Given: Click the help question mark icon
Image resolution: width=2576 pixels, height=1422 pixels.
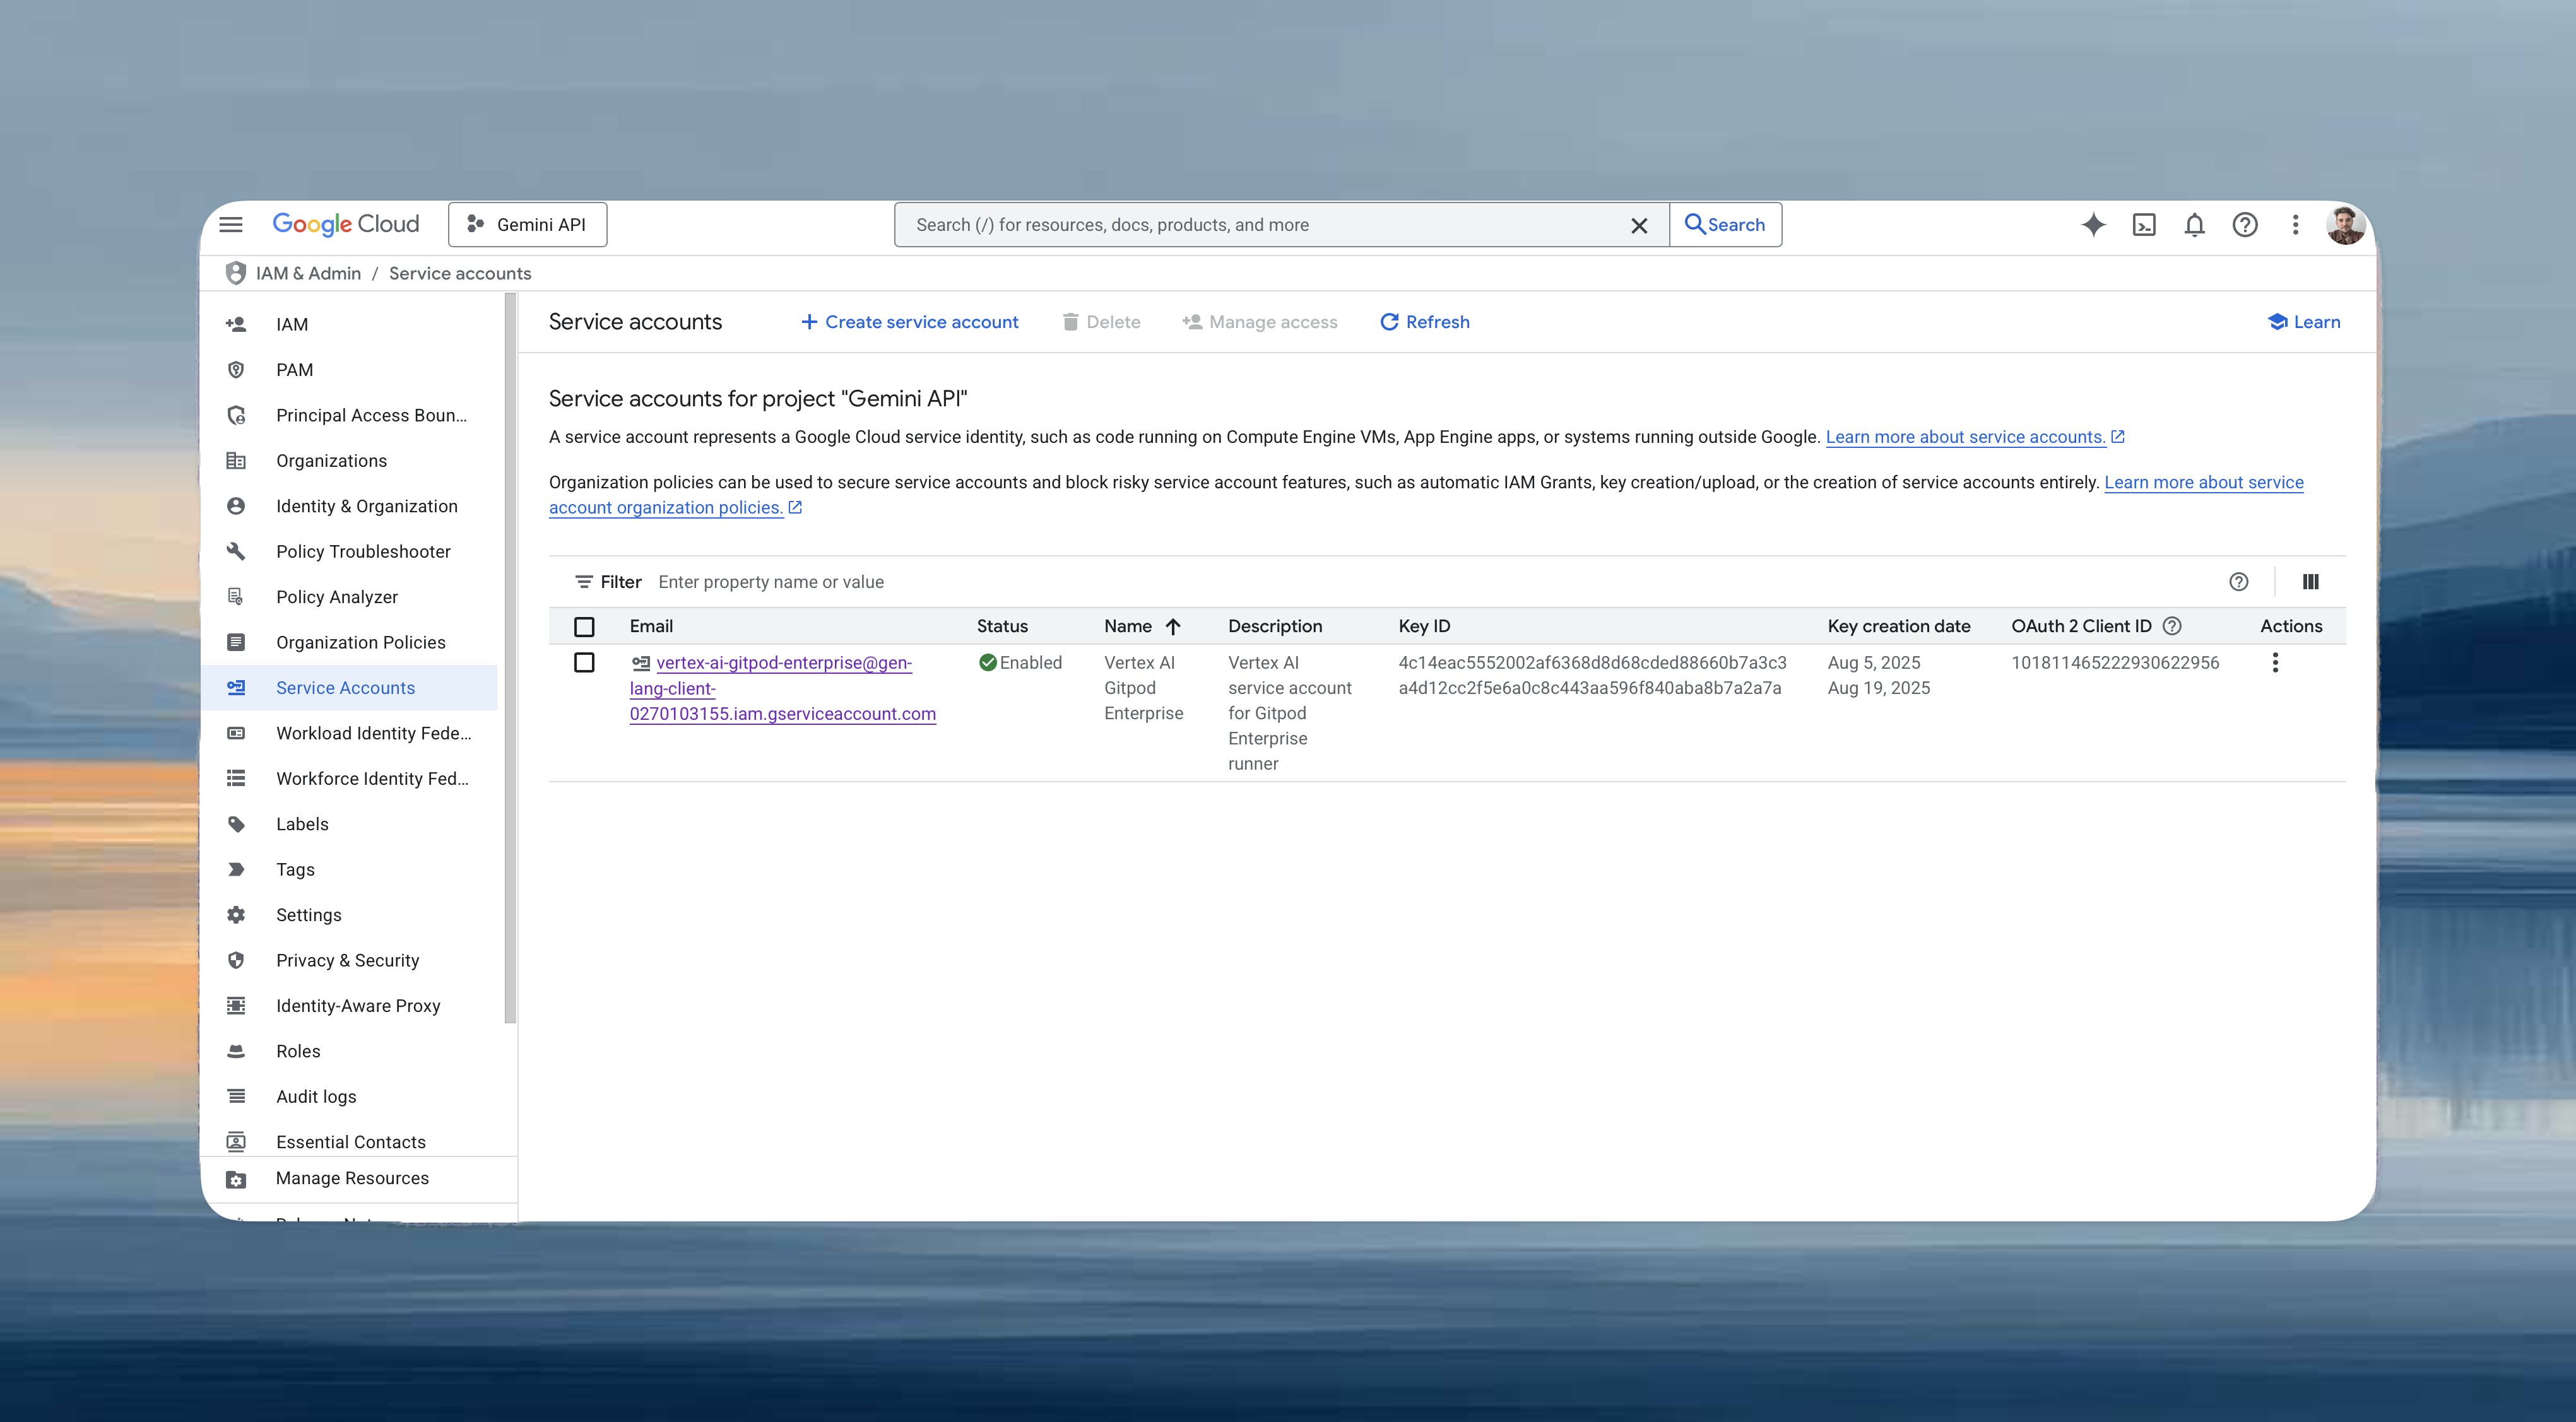Looking at the screenshot, I should pyautogui.click(x=2244, y=224).
